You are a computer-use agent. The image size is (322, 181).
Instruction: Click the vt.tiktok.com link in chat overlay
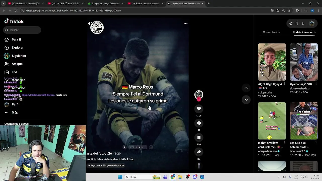(38, 95)
